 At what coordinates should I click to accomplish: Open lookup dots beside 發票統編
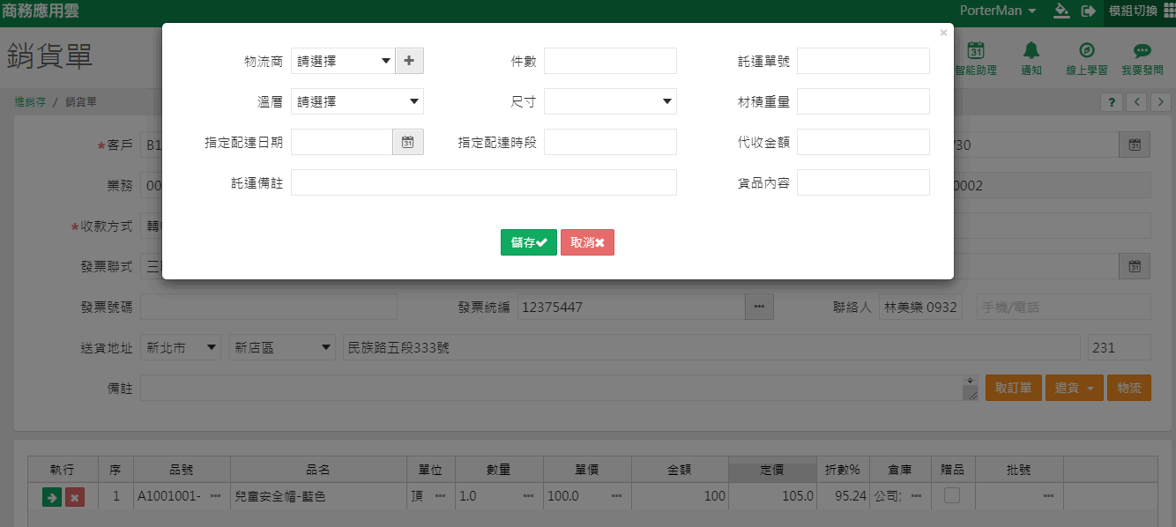point(758,307)
